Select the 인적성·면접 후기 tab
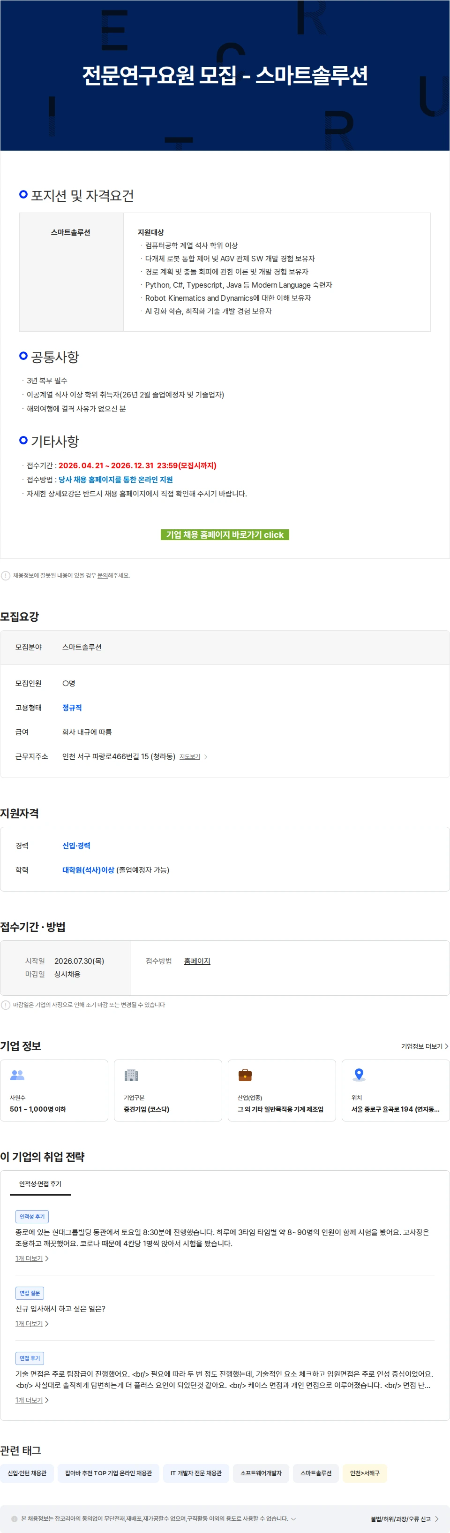The height and width of the screenshot is (1533, 450). pos(40,1184)
